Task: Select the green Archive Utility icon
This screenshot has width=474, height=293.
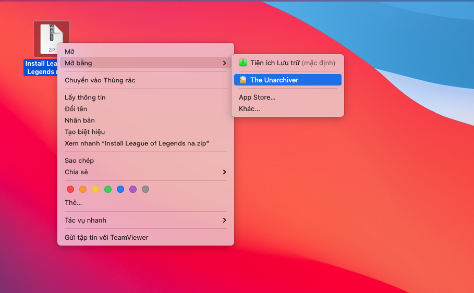Action: click(x=243, y=63)
